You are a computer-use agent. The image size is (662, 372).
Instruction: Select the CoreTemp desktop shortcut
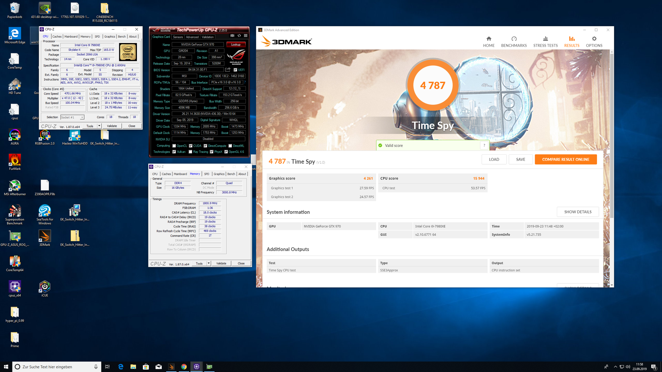pyautogui.click(x=15, y=61)
